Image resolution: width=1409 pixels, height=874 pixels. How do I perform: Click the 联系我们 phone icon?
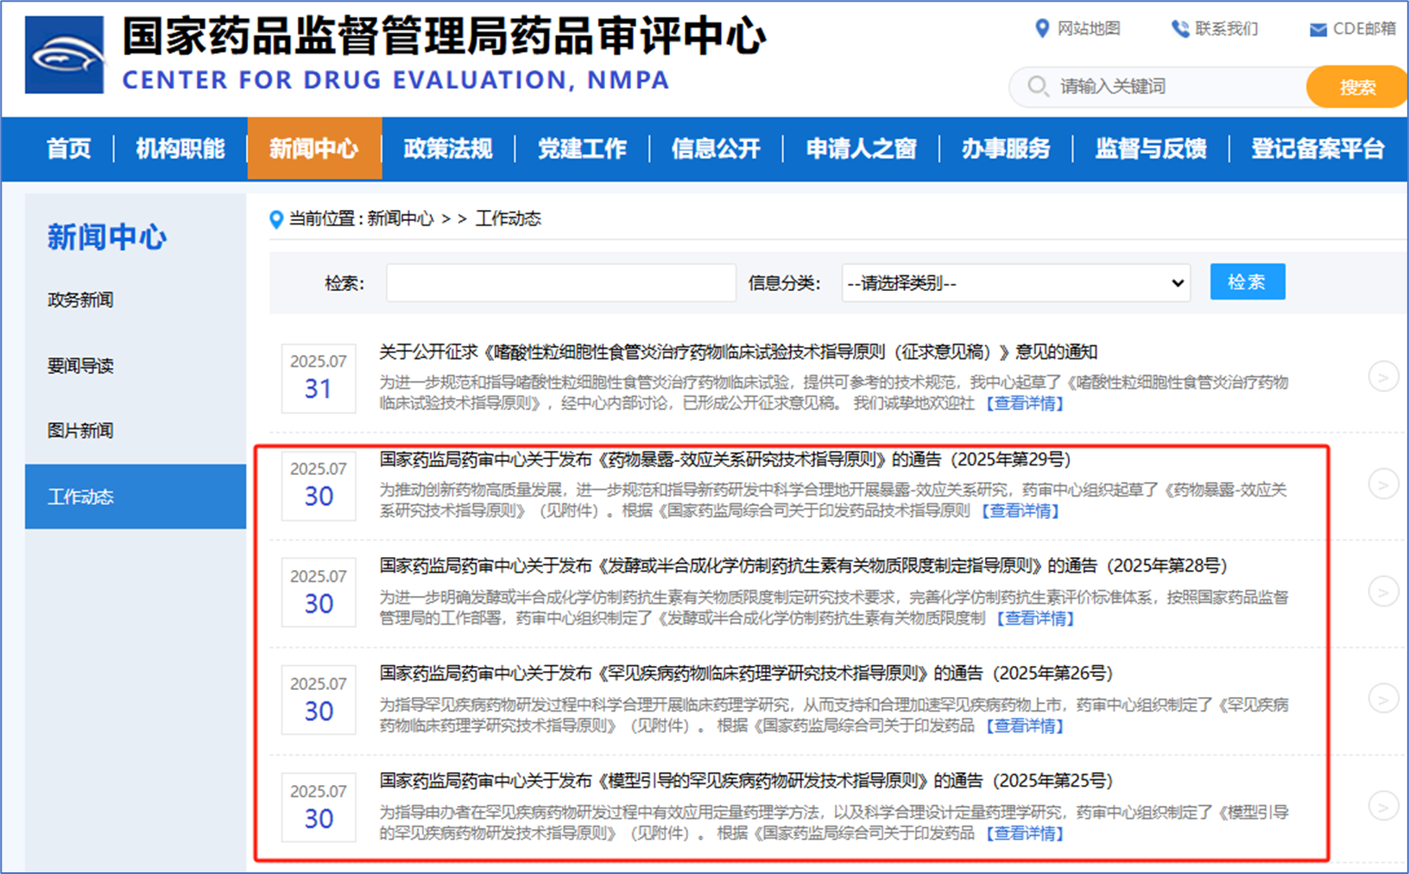[x=1179, y=29]
